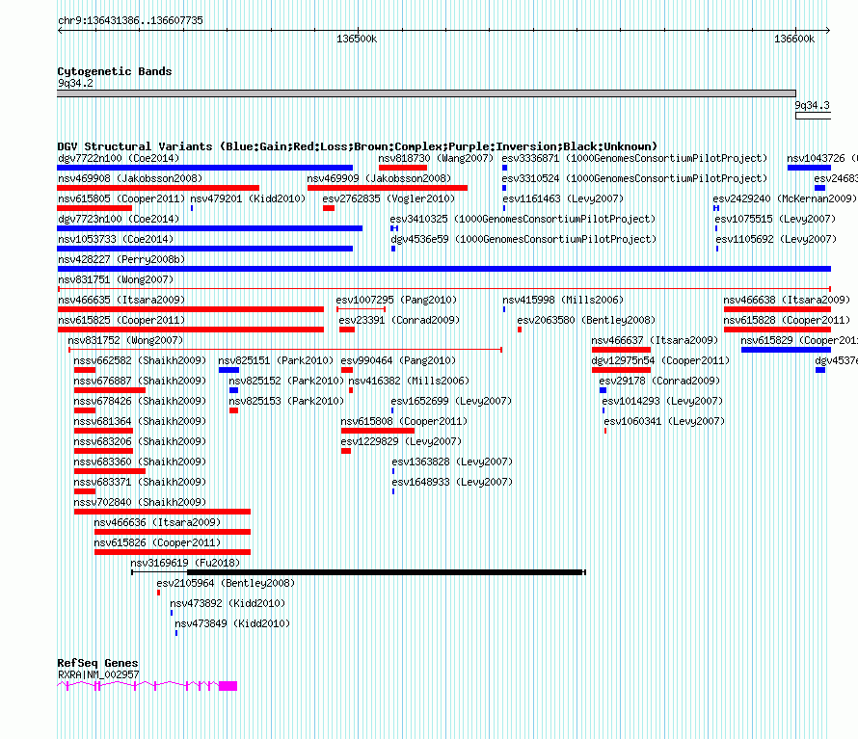
Task: Click dgv4536e59 variant label
Action: [523, 240]
